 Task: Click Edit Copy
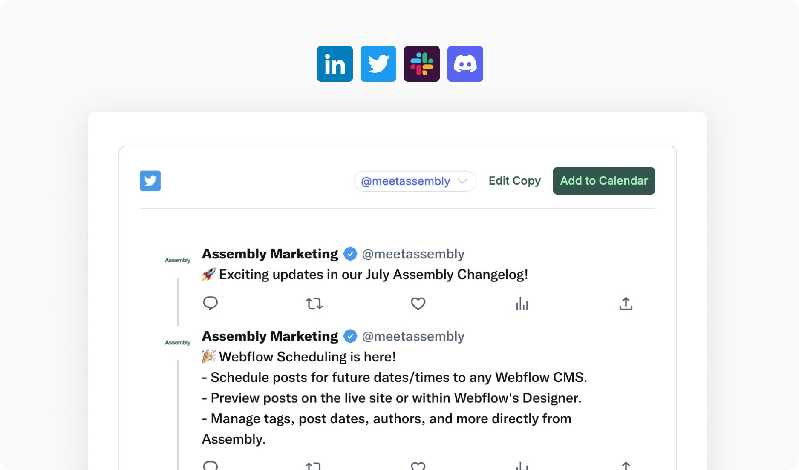click(x=514, y=181)
